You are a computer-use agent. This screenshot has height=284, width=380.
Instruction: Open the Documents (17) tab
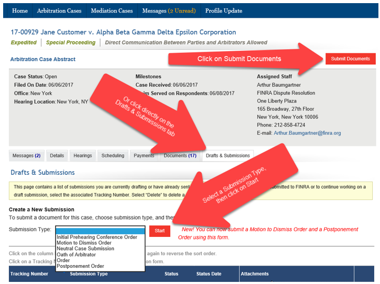coord(180,155)
